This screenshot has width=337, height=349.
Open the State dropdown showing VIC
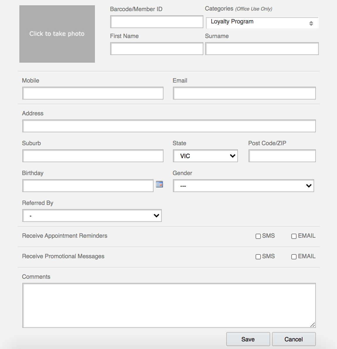tap(205, 156)
